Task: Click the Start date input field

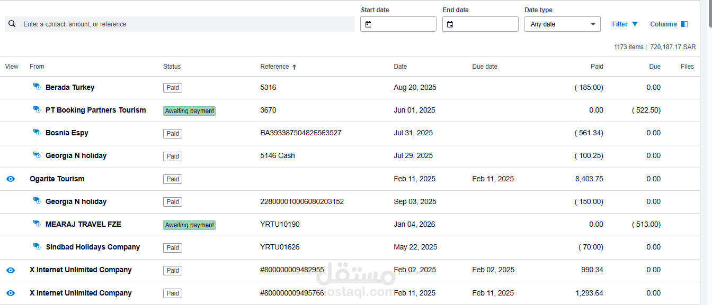Action: pos(398,24)
